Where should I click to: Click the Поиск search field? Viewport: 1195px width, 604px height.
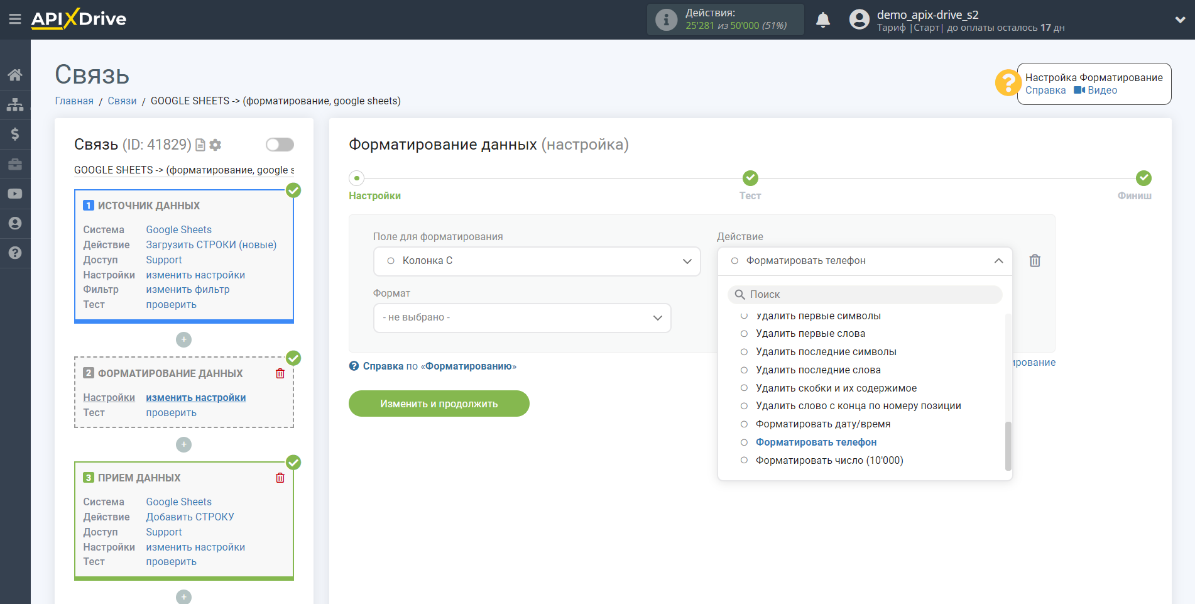[865, 295]
